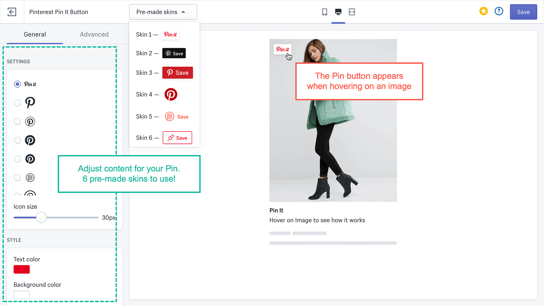Click the Pin it button on the model image
The image size is (544, 306).
283,49
